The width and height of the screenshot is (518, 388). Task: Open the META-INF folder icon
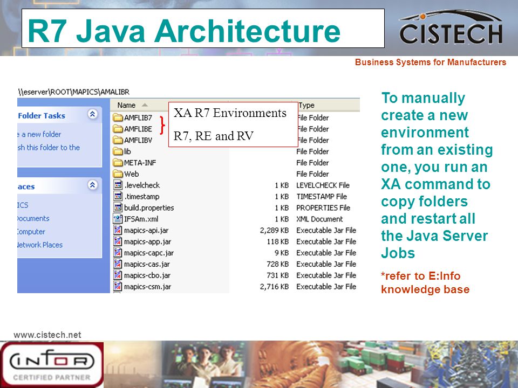[118, 163]
